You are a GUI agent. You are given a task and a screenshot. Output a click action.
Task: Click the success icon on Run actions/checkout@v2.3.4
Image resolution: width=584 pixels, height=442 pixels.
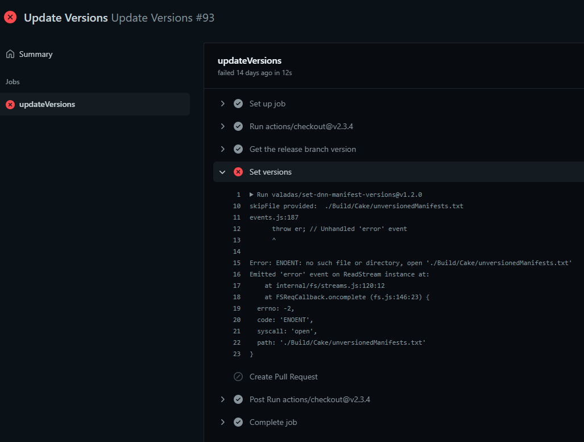point(238,126)
